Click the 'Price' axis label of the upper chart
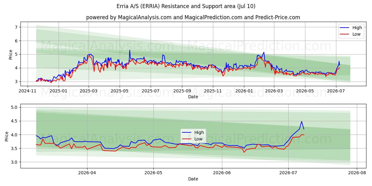Viewport: 372px width, 186px height. 11,55
